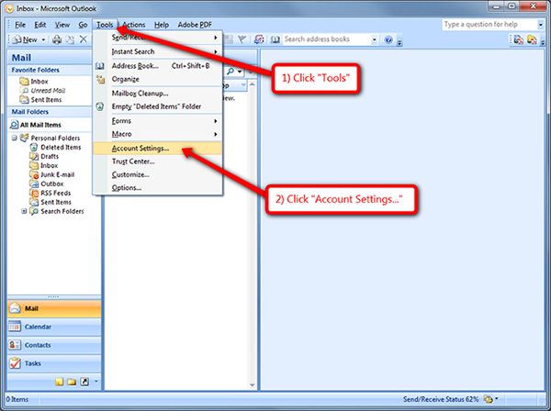Click the Follow Up flag icon
Image resolution: width=551 pixels, height=411 pixels.
point(242,39)
